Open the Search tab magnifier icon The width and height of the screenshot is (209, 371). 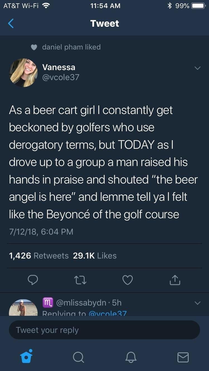(78, 357)
